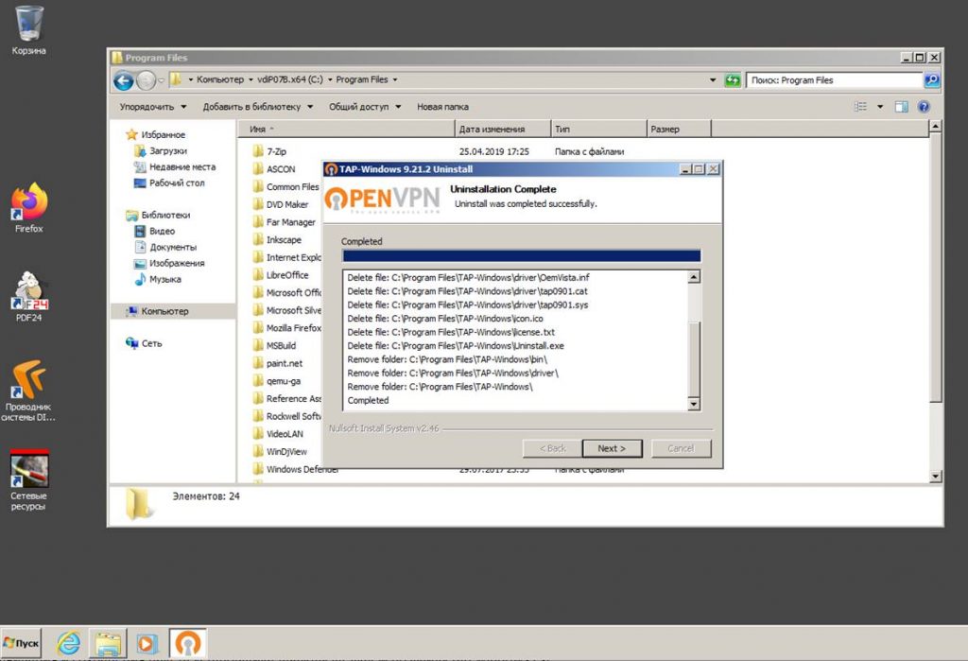Open the Recycle Bin (Корзина) desktop icon
The width and height of the screenshot is (968, 661).
pos(28,29)
